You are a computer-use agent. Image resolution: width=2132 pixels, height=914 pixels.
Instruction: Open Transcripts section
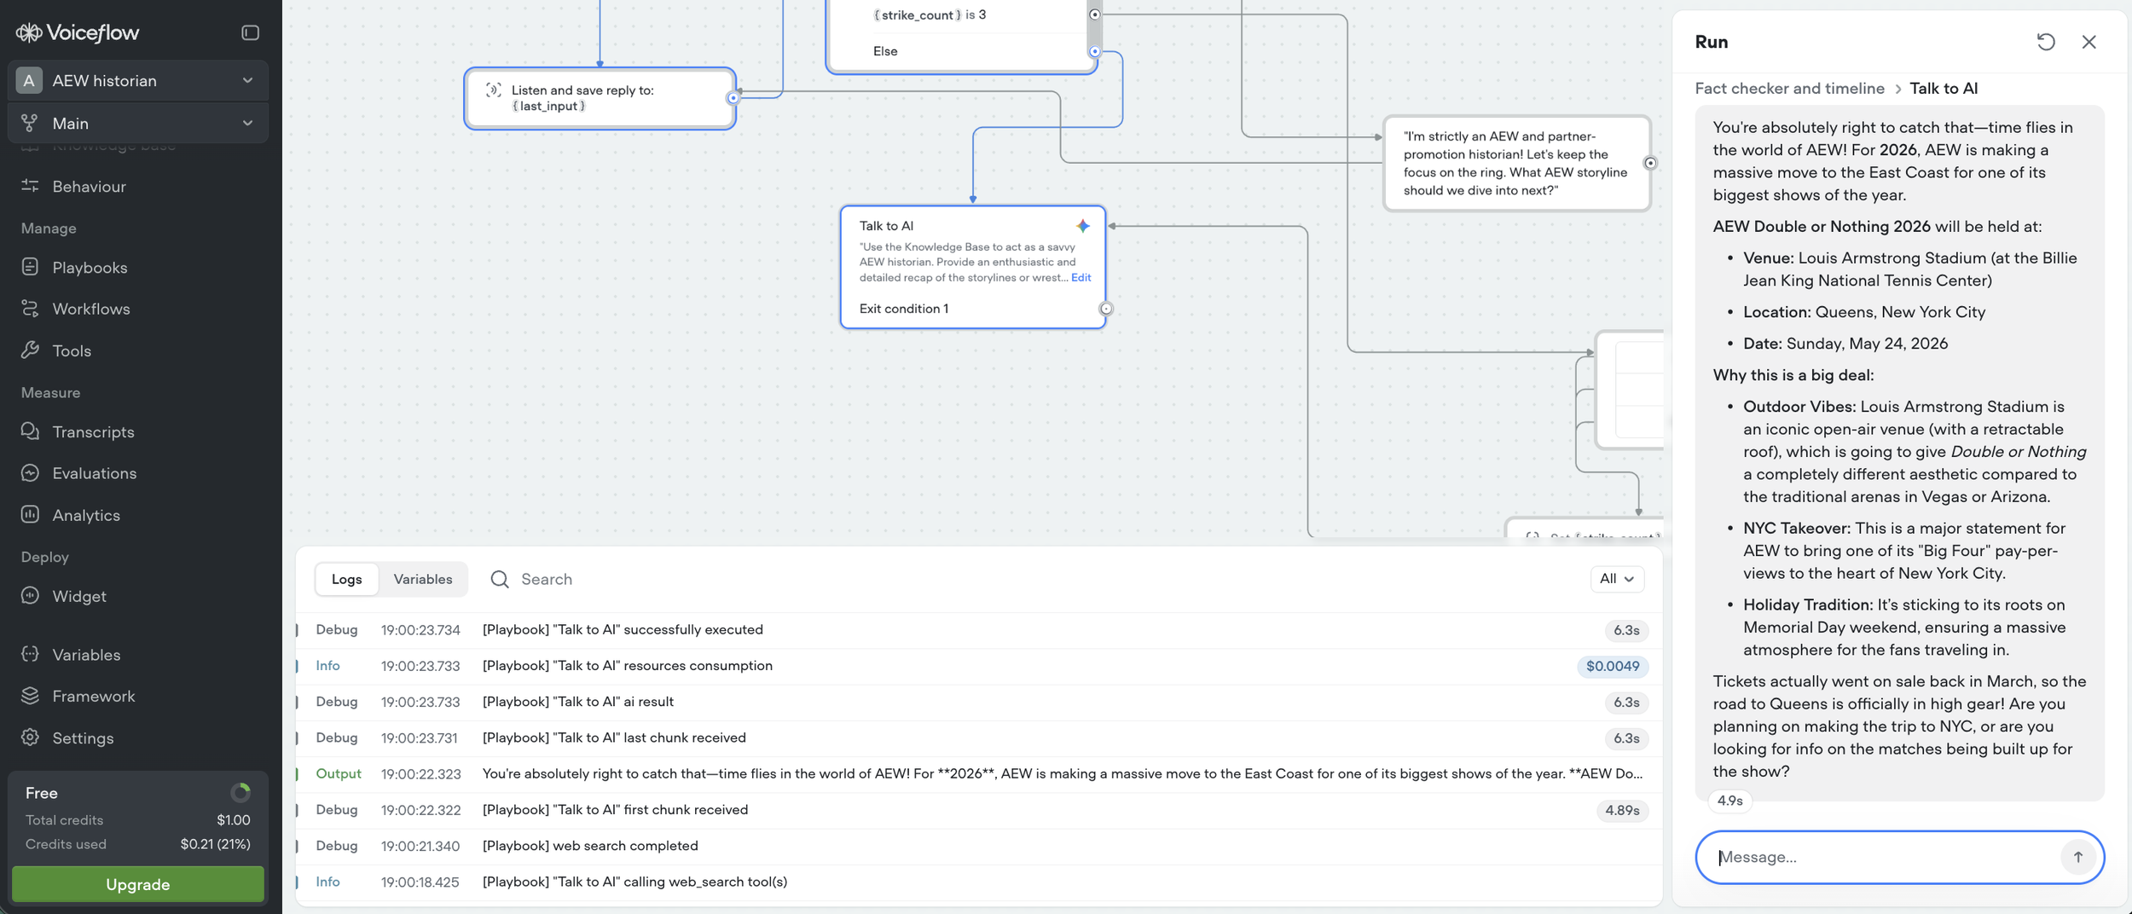(93, 432)
